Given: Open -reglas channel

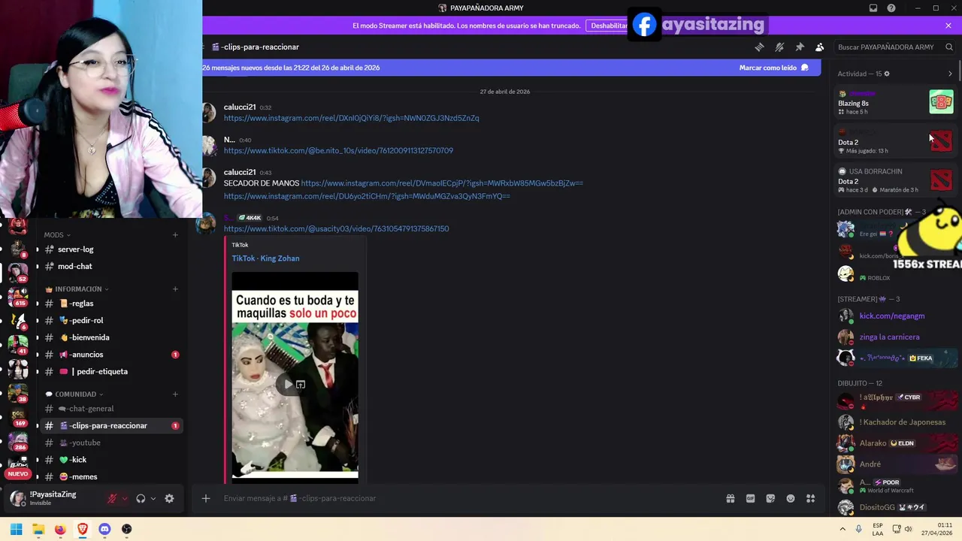Looking at the screenshot, I should pyautogui.click(x=111, y=304).
